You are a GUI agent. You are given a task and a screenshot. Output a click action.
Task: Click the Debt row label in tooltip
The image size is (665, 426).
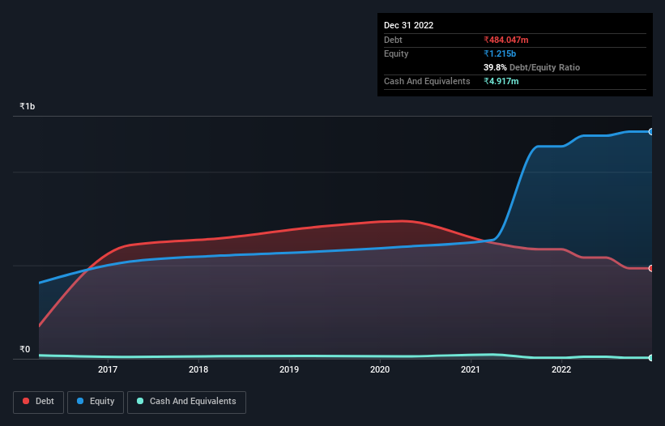click(x=393, y=40)
